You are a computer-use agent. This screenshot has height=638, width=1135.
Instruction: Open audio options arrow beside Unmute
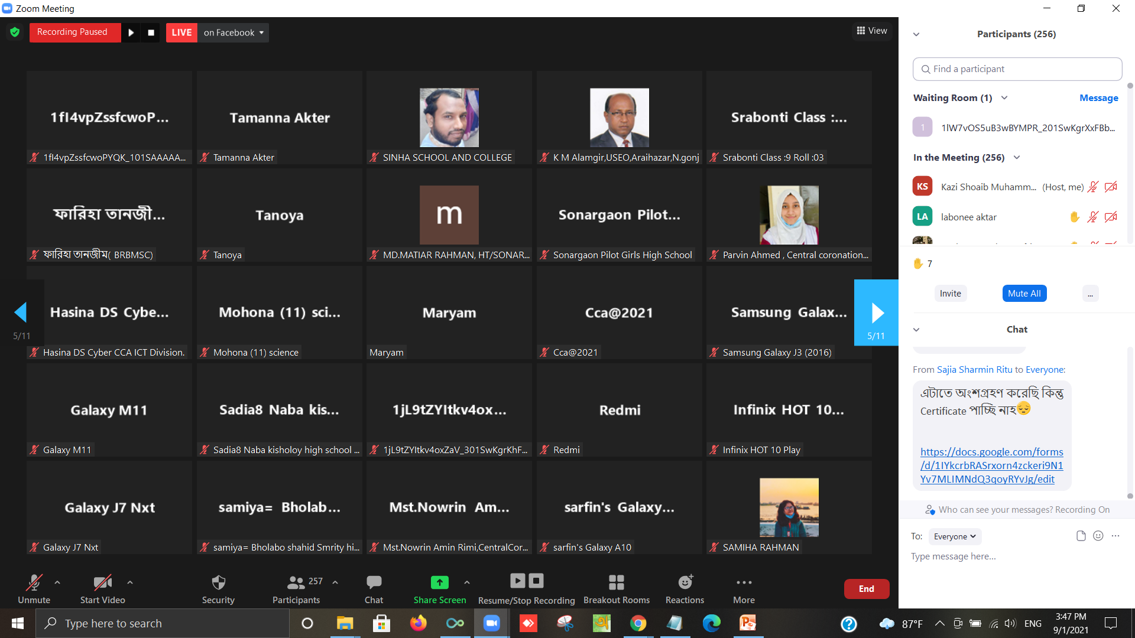(x=57, y=582)
